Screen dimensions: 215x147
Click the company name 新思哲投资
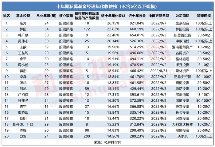click(182, 35)
